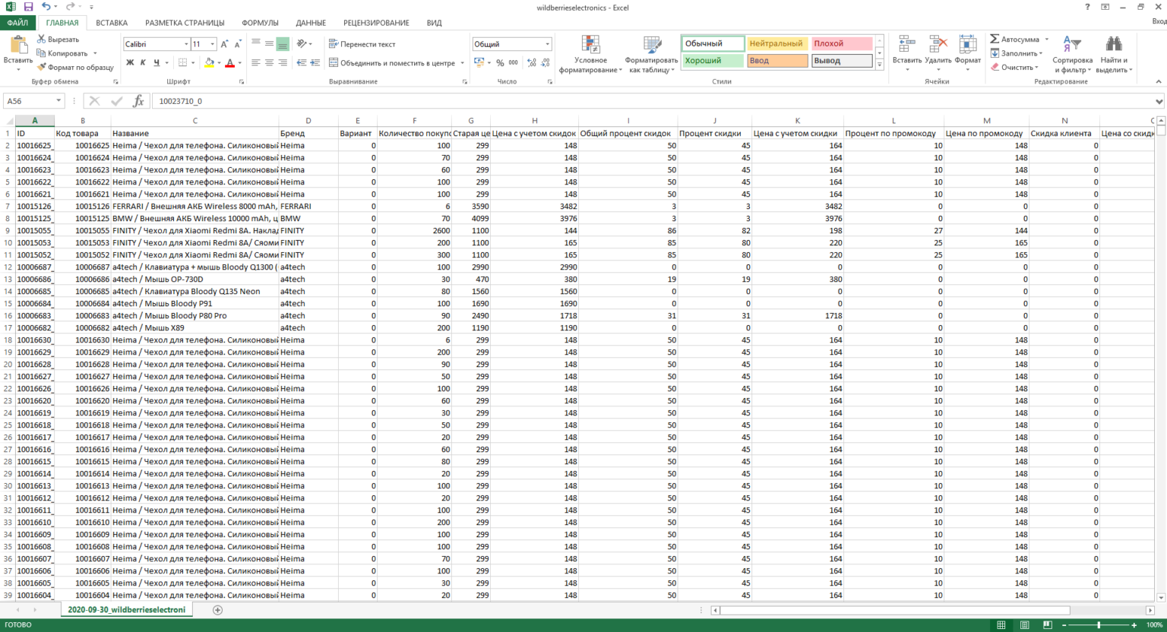Image resolution: width=1167 pixels, height=632 pixels.
Task: Open the ДАННЫЕ ribbon tab
Action: pos(311,23)
